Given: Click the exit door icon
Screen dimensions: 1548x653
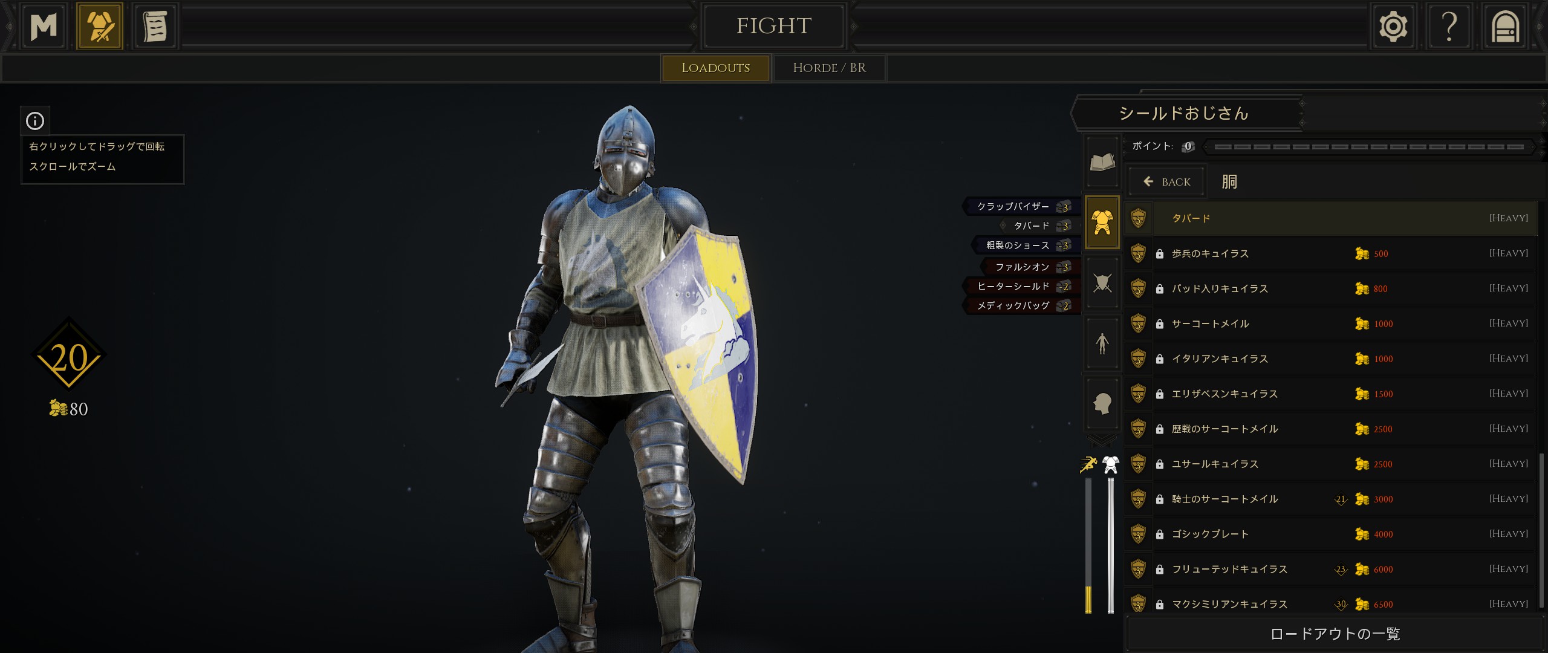Looking at the screenshot, I should point(1505,27).
